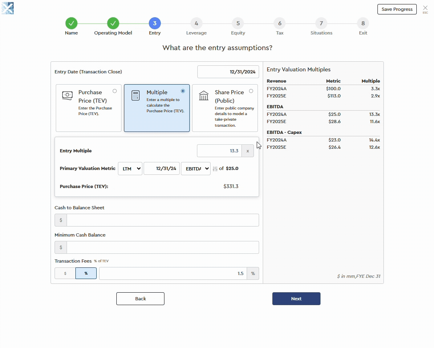The image size is (434, 348).
Task: Click the Cash to Balance Sheet input
Action: coord(162,220)
